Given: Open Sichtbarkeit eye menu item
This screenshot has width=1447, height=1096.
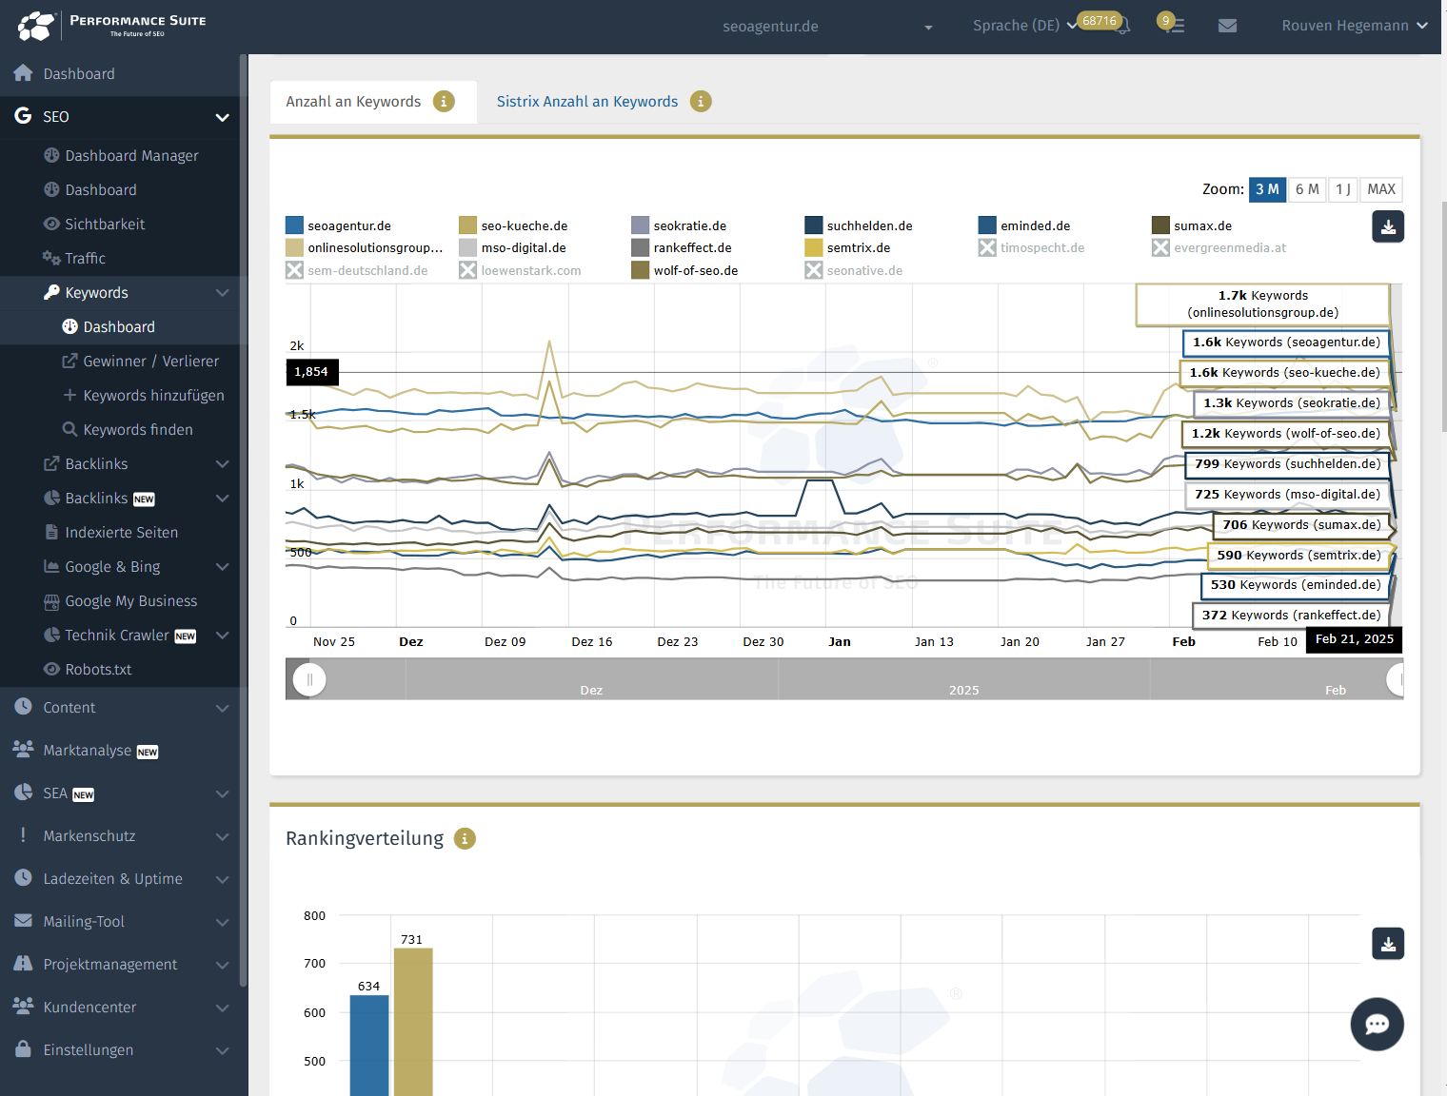Looking at the screenshot, I should pyautogui.click(x=95, y=224).
